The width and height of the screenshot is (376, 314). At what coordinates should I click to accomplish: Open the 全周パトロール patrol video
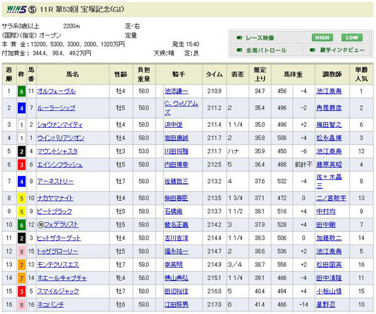[266, 50]
